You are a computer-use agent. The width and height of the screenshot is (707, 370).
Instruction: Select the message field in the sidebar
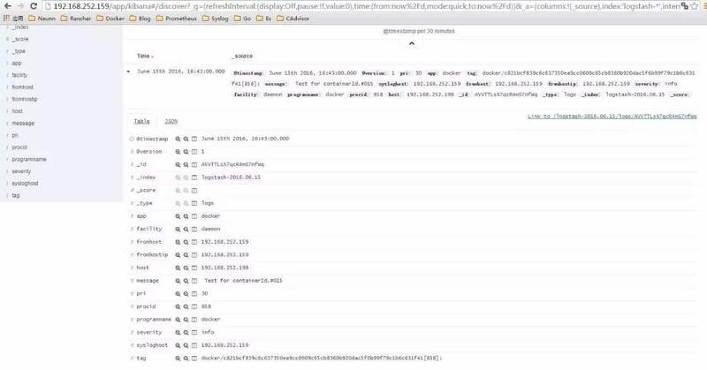tap(23, 123)
